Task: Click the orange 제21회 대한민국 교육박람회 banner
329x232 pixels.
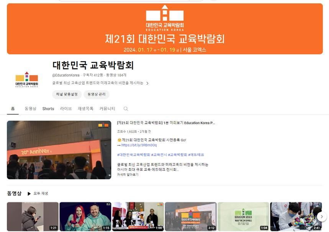Action: 165,29
